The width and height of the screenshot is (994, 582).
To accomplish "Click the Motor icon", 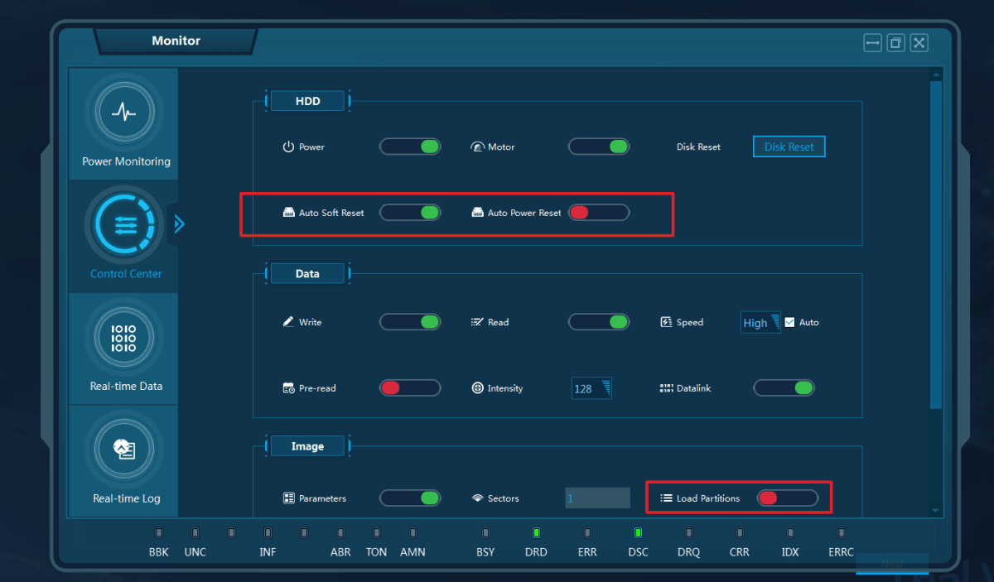I will tap(478, 147).
